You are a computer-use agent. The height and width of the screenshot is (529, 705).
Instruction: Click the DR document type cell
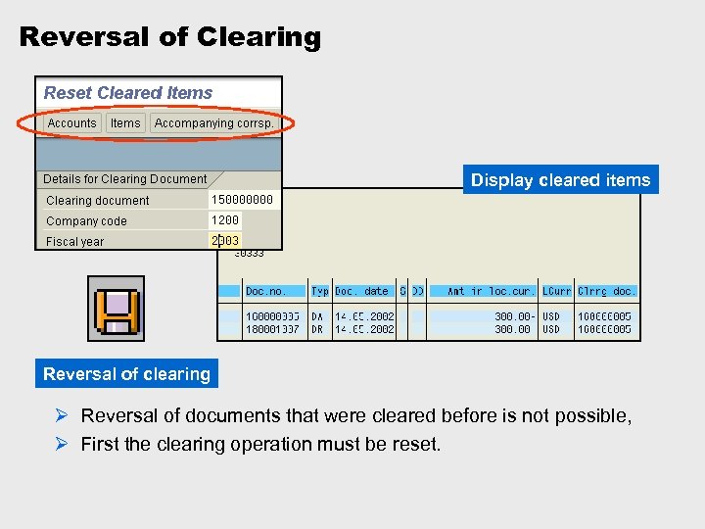317,329
